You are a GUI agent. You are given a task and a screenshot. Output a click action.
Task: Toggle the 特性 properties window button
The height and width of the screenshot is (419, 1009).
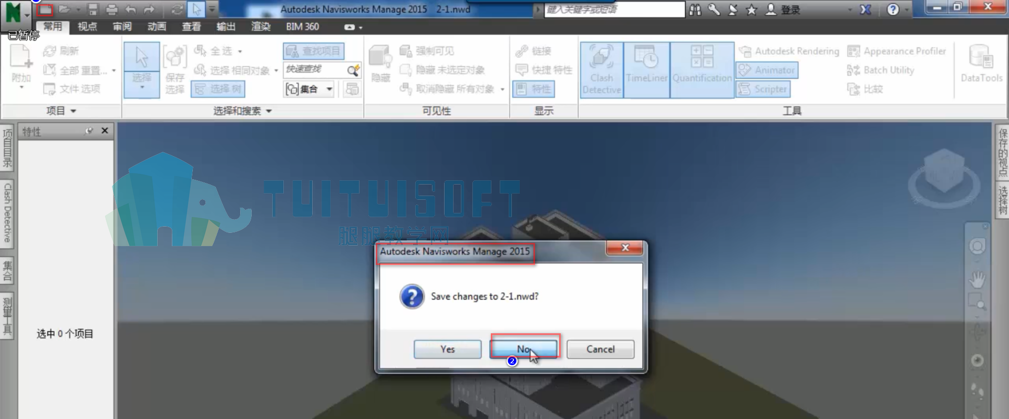(534, 89)
